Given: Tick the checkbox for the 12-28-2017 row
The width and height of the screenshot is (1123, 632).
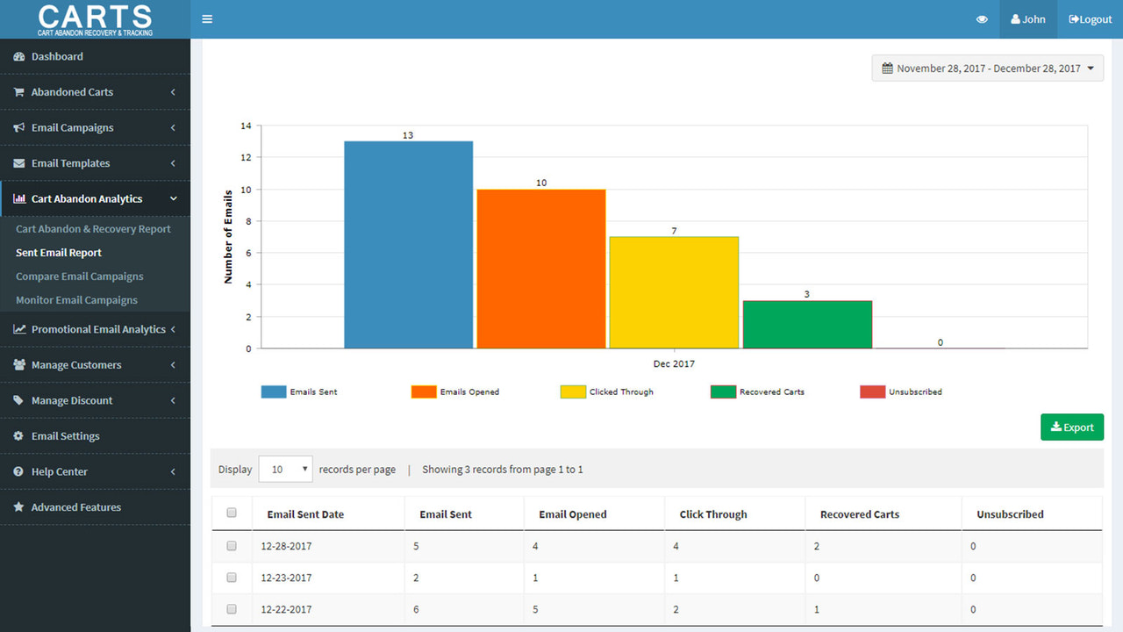Looking at the screenshot, I should (232, 545).
